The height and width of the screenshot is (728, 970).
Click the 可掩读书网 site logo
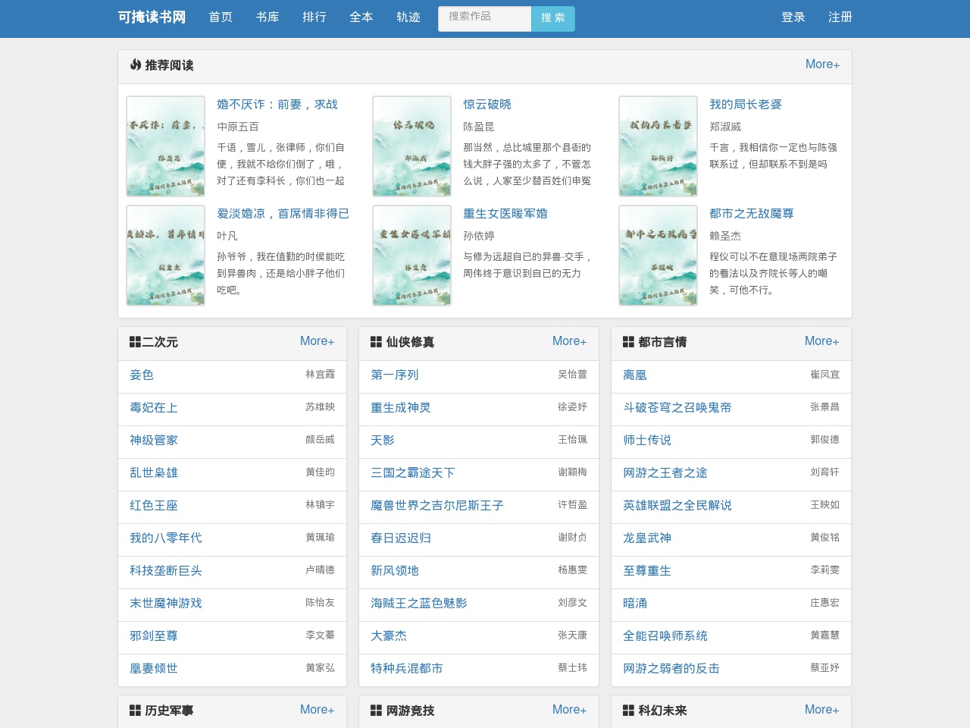152,17
